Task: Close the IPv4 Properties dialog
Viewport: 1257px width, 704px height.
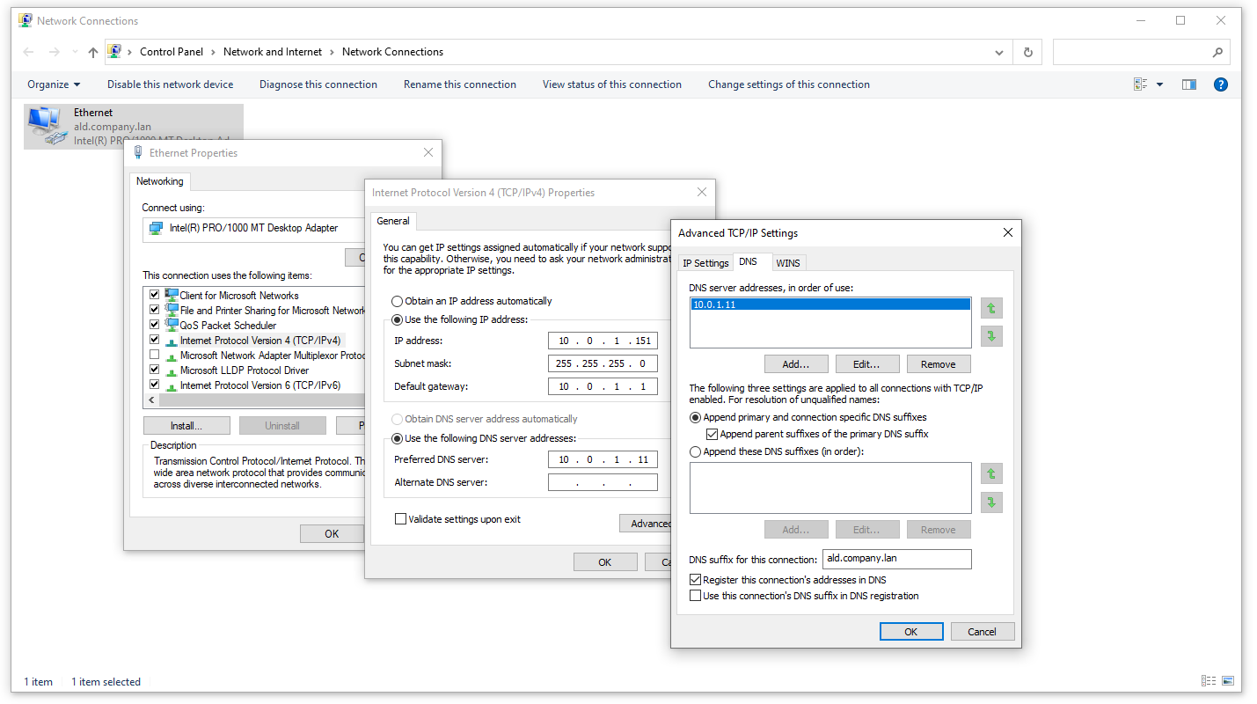Action: click(702, 193)
